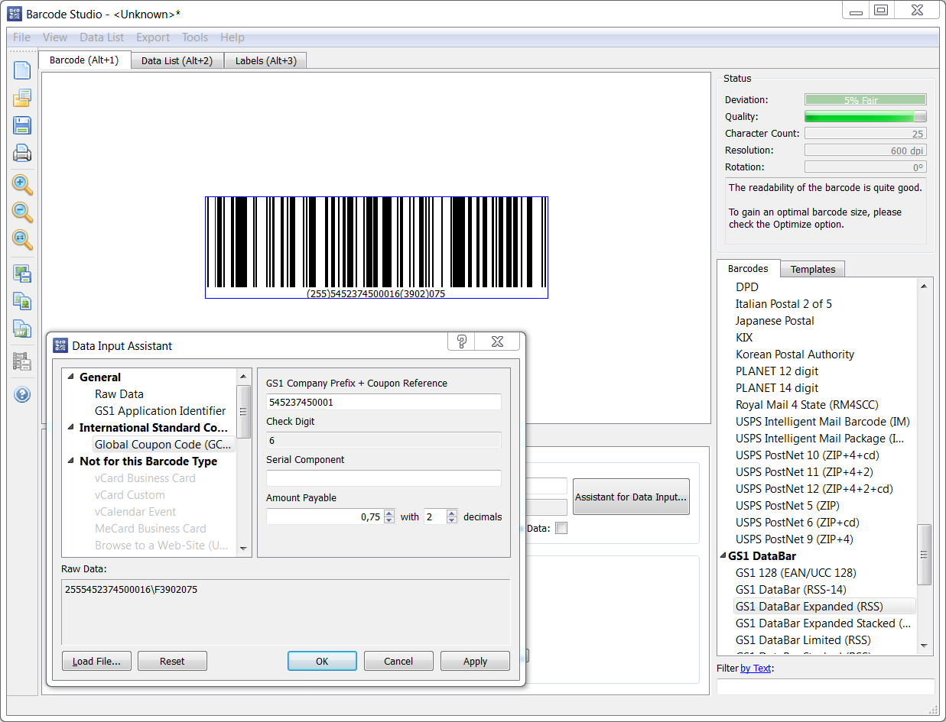
Task: Switch to the Labels (Alt+3) tab
Action: tap(265, 60)
